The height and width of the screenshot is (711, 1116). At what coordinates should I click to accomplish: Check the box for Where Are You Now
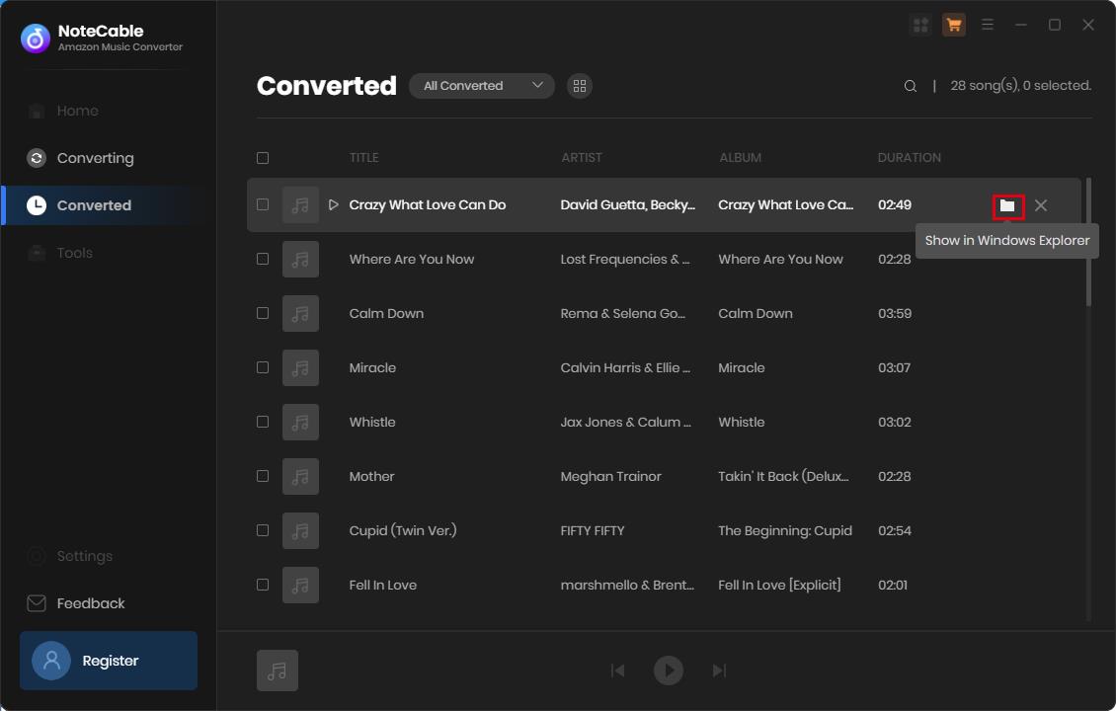click(263, 259)
